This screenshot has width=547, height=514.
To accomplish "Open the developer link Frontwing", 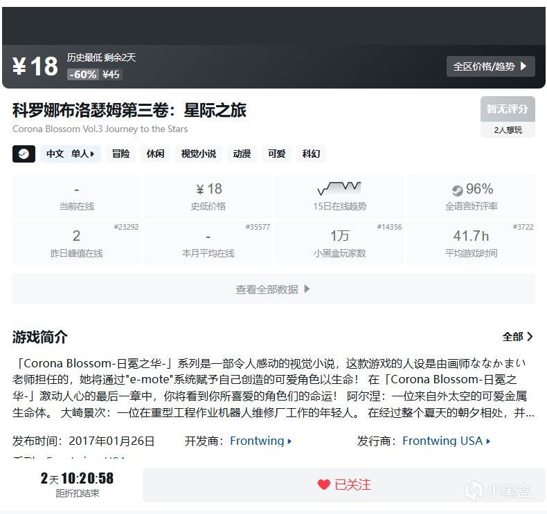I will (260, 441).
